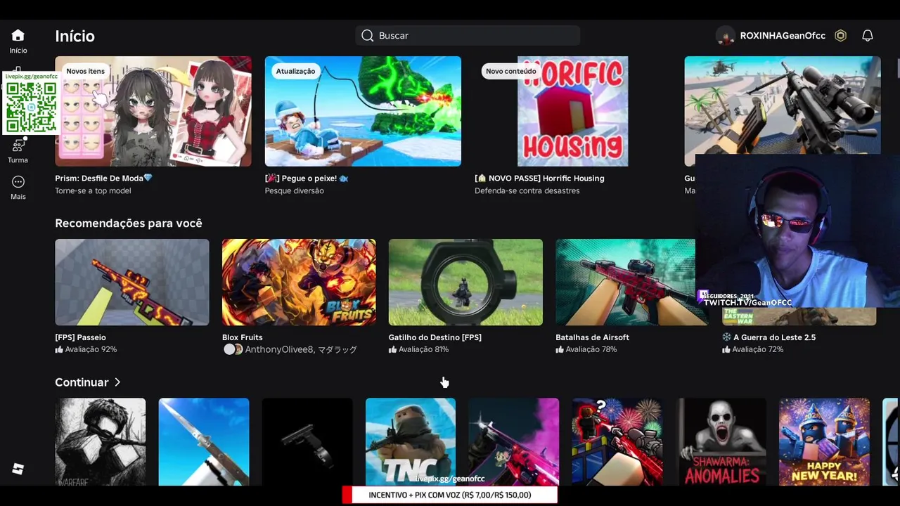Click the 'Início' page heading
This screenshot has width=900, height=506.
pyautogui.click(x=75, y=36)
